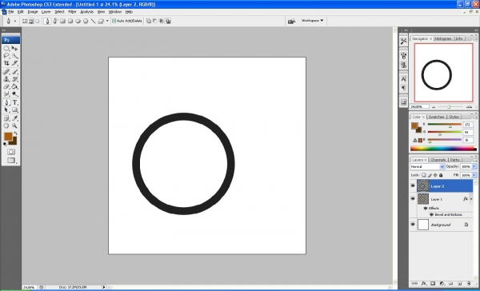Change screen mode button in toolbox
The height and width of the screenshot is (291, 480).
click(x=11, y=160)
